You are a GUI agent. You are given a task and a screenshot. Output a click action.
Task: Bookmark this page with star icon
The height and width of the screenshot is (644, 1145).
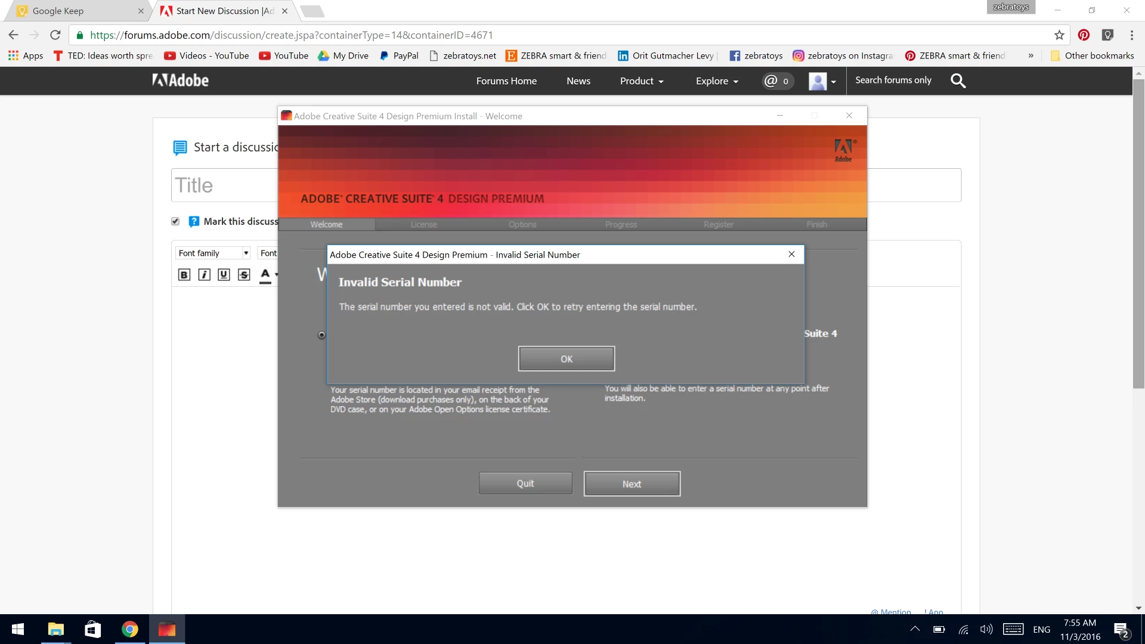coord(1059,35)
